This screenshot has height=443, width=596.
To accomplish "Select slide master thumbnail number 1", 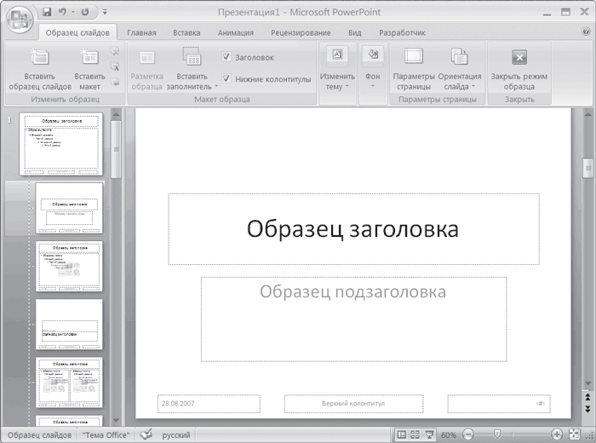I will point(61,144).
